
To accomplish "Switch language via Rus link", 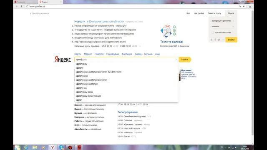I will pos(188,13).
